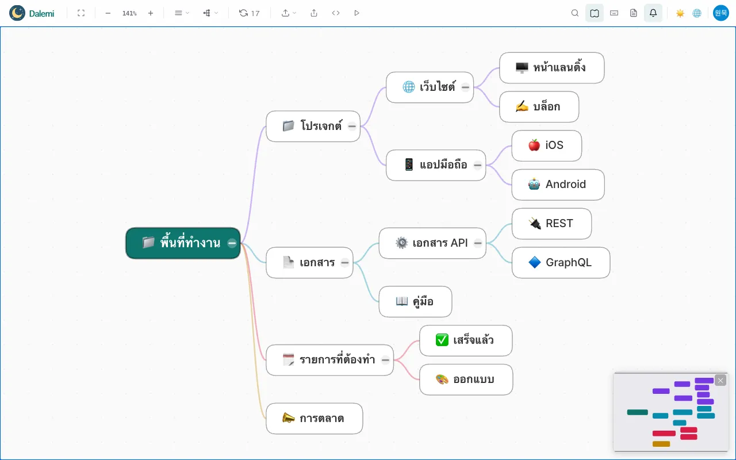
Task: Select the คู่มือ node
Action: pyautogui.click(x=415, y=301)
